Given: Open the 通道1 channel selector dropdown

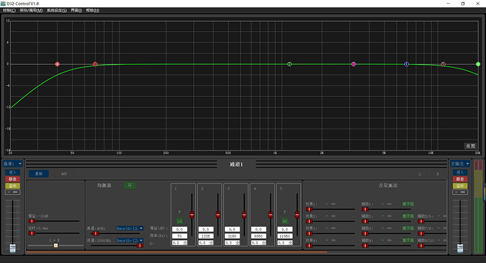Looking at the screenshot, I should (12, 164).
